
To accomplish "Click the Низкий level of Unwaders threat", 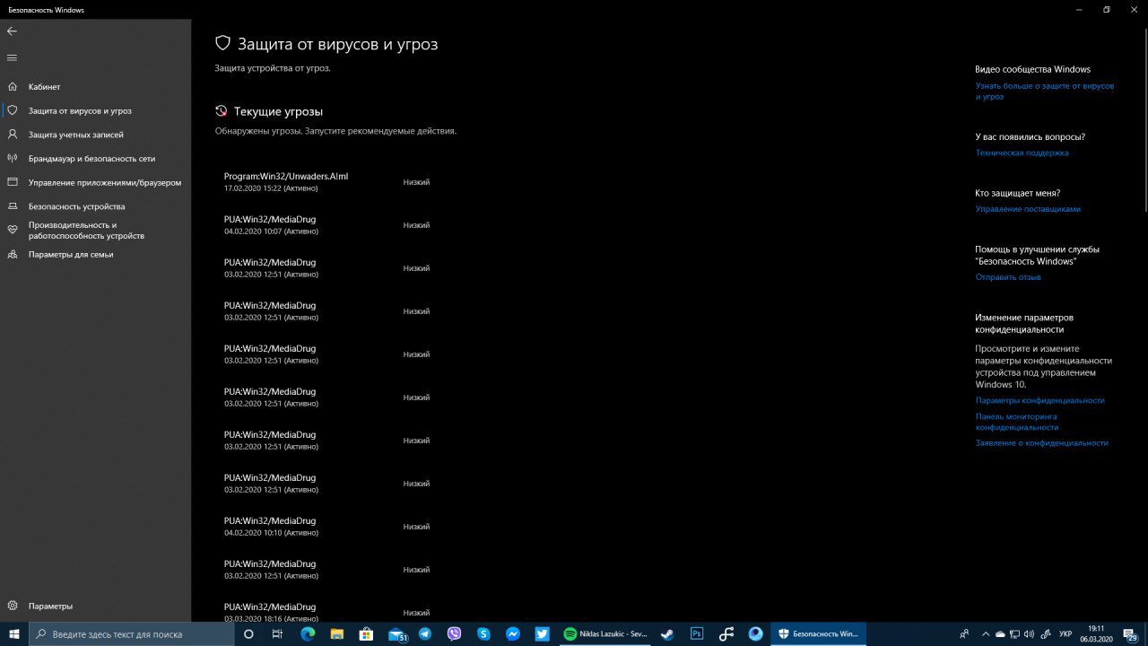I will tap(416, 182).
